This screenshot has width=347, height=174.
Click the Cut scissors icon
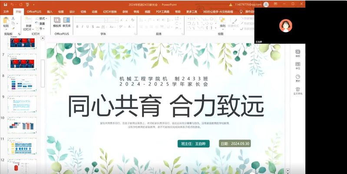[13, 19]
